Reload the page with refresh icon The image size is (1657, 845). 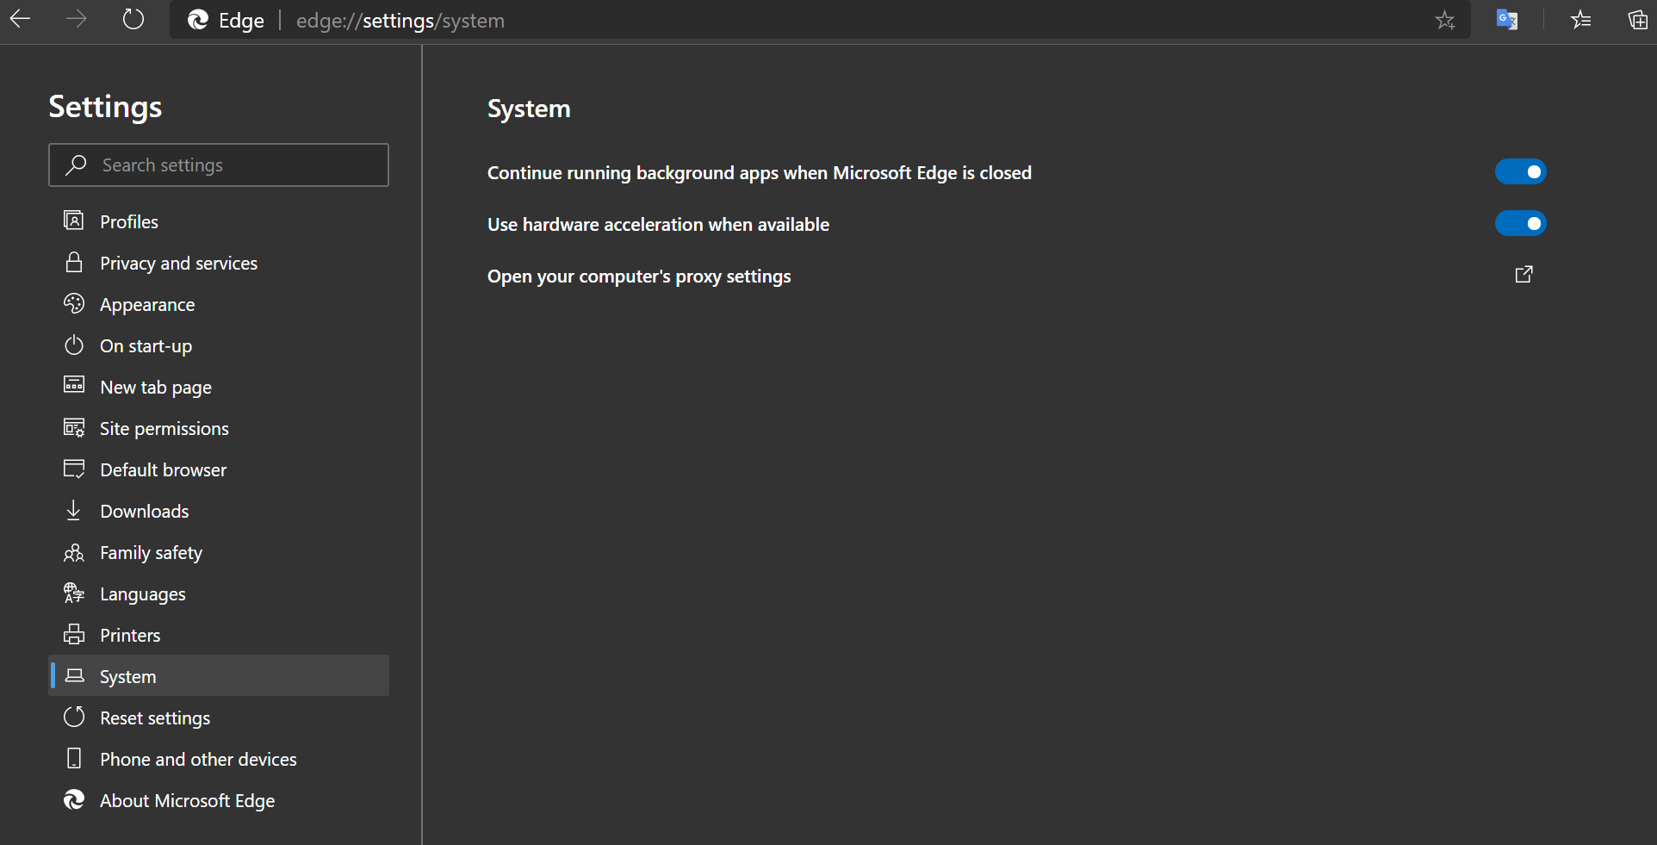[x=133, y=19]
